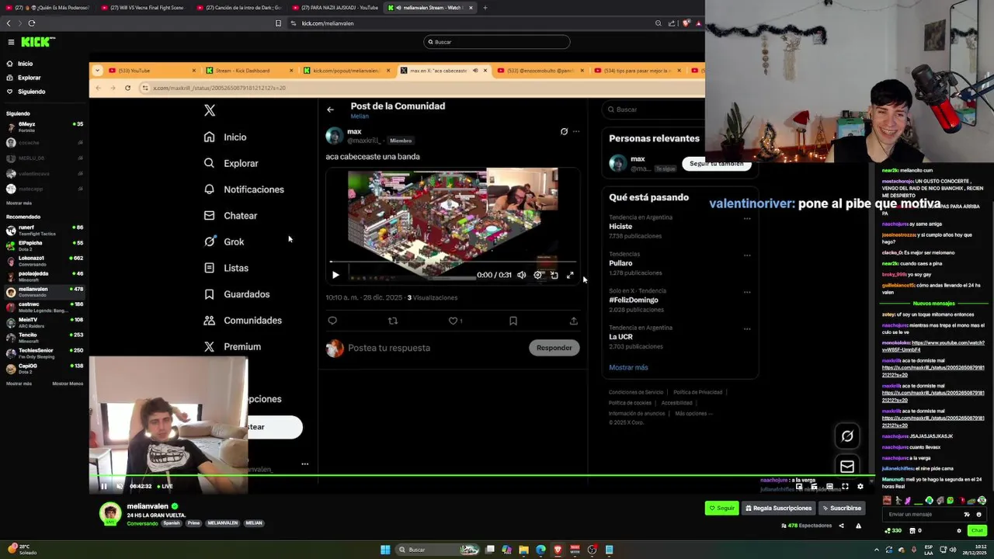Viewport: 994px width, 559px height.
Task: Open X video settings gear
Action: [x=537, y=275]
